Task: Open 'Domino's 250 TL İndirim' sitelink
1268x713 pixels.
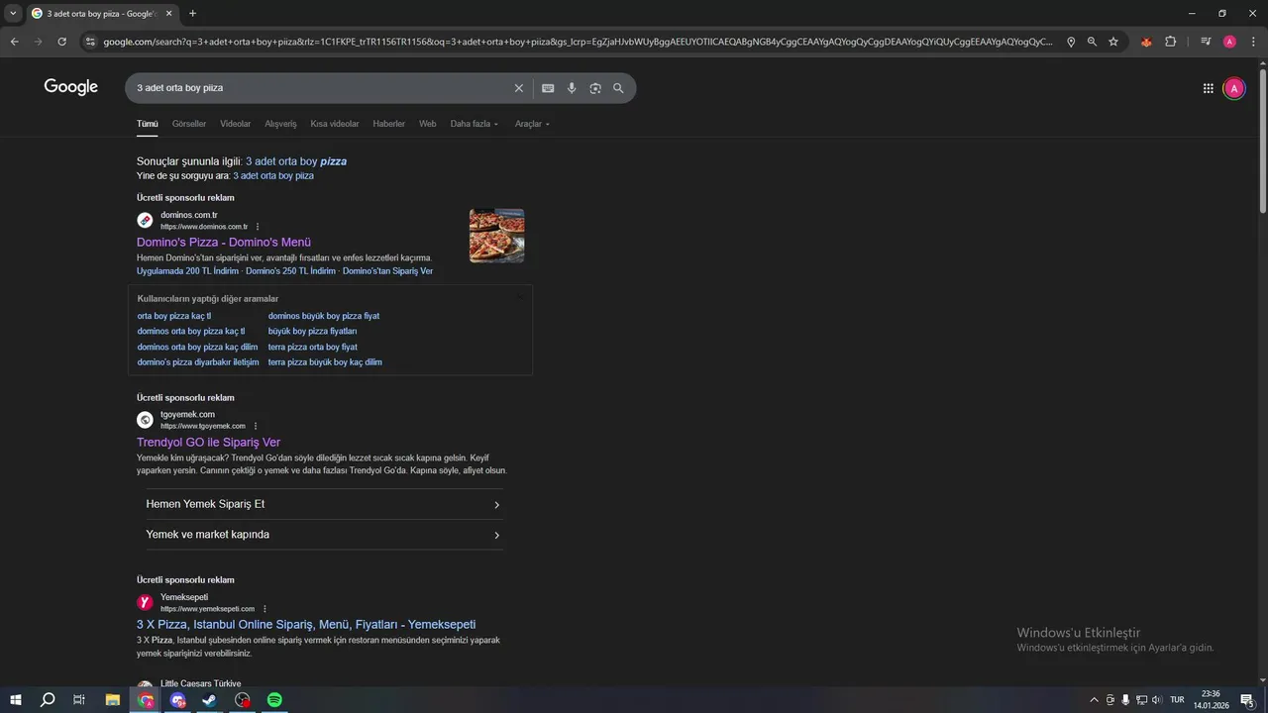Action: (x=290, y=270)
